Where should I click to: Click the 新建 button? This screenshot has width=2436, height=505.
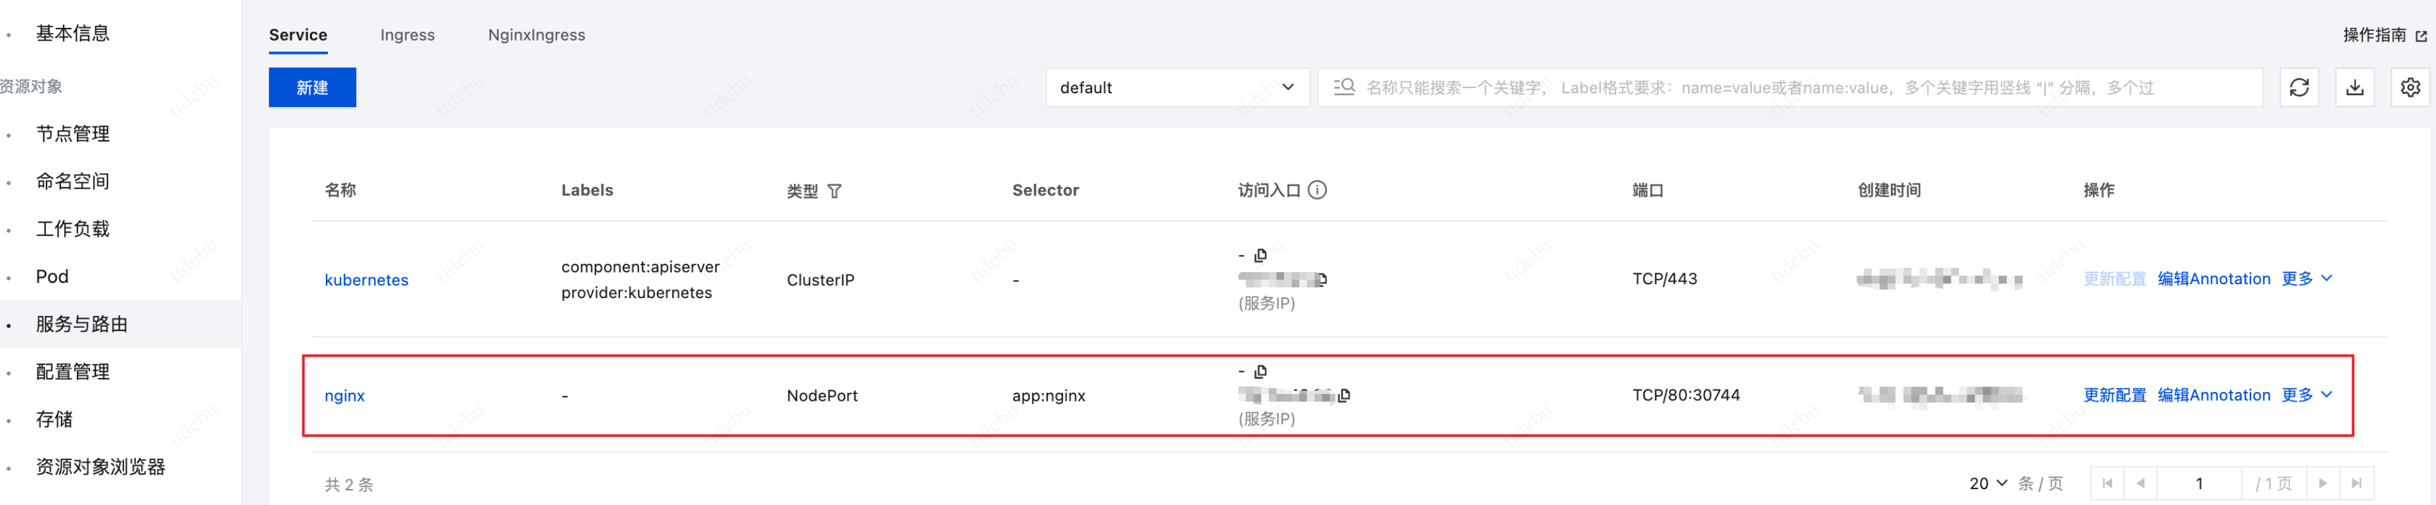point(312,88)
